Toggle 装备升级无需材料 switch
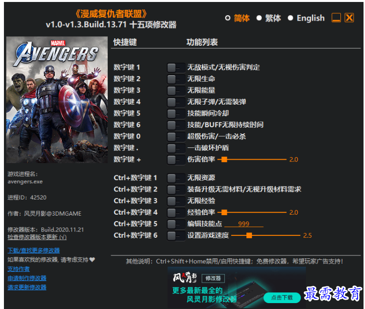This screenshot has height=309, width=365. 176,190
